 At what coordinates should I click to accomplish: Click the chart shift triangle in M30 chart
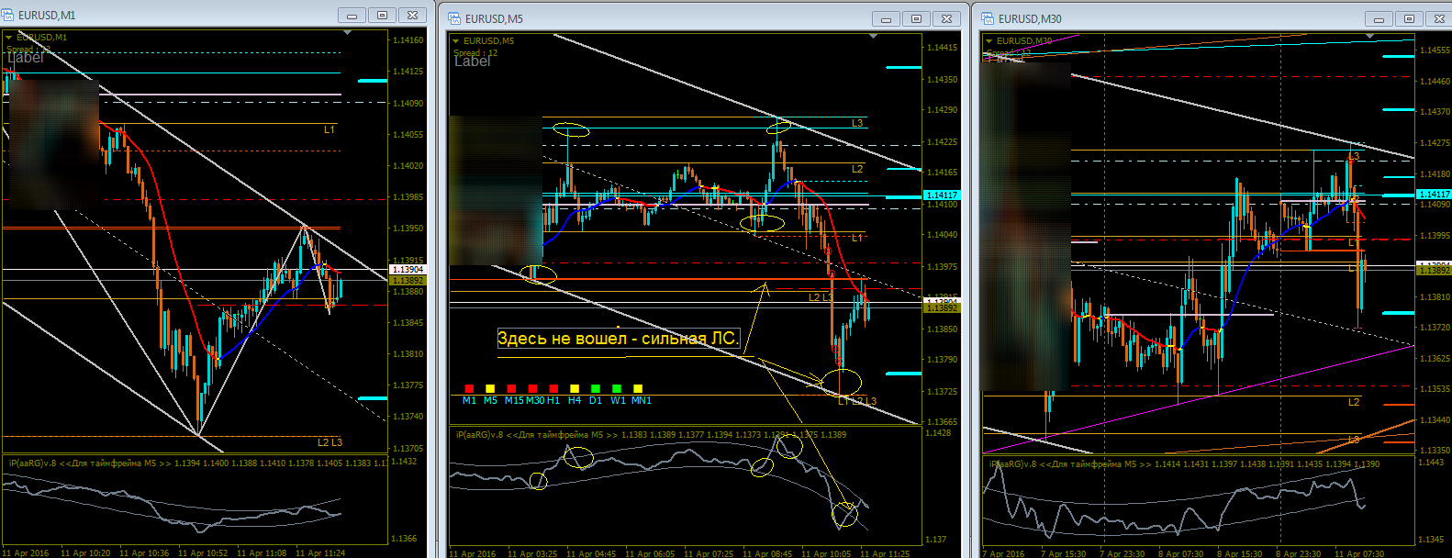pos(1370,37)
